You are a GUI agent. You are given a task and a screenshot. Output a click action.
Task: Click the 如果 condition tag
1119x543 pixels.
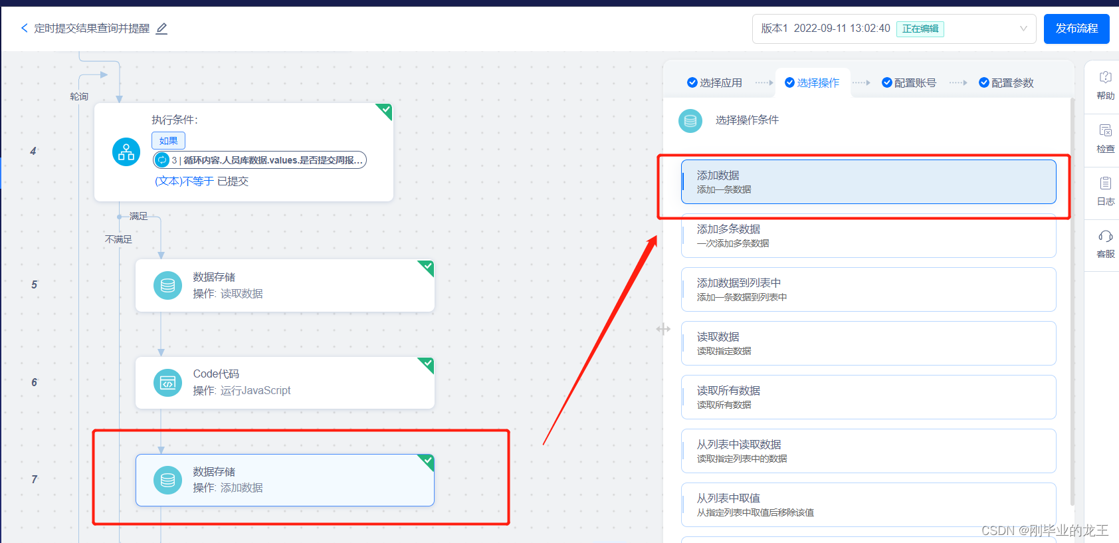[x=168, y=140]
